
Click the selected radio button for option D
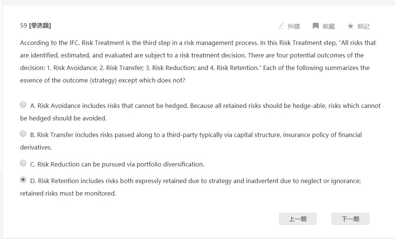[x=23, y=180]
